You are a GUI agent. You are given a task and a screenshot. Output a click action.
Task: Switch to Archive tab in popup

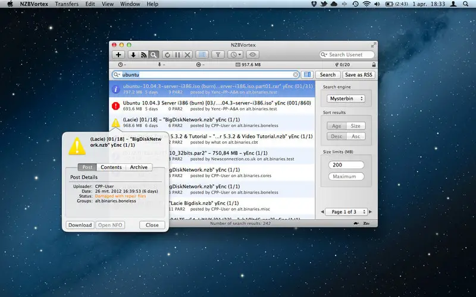point(139,168)
